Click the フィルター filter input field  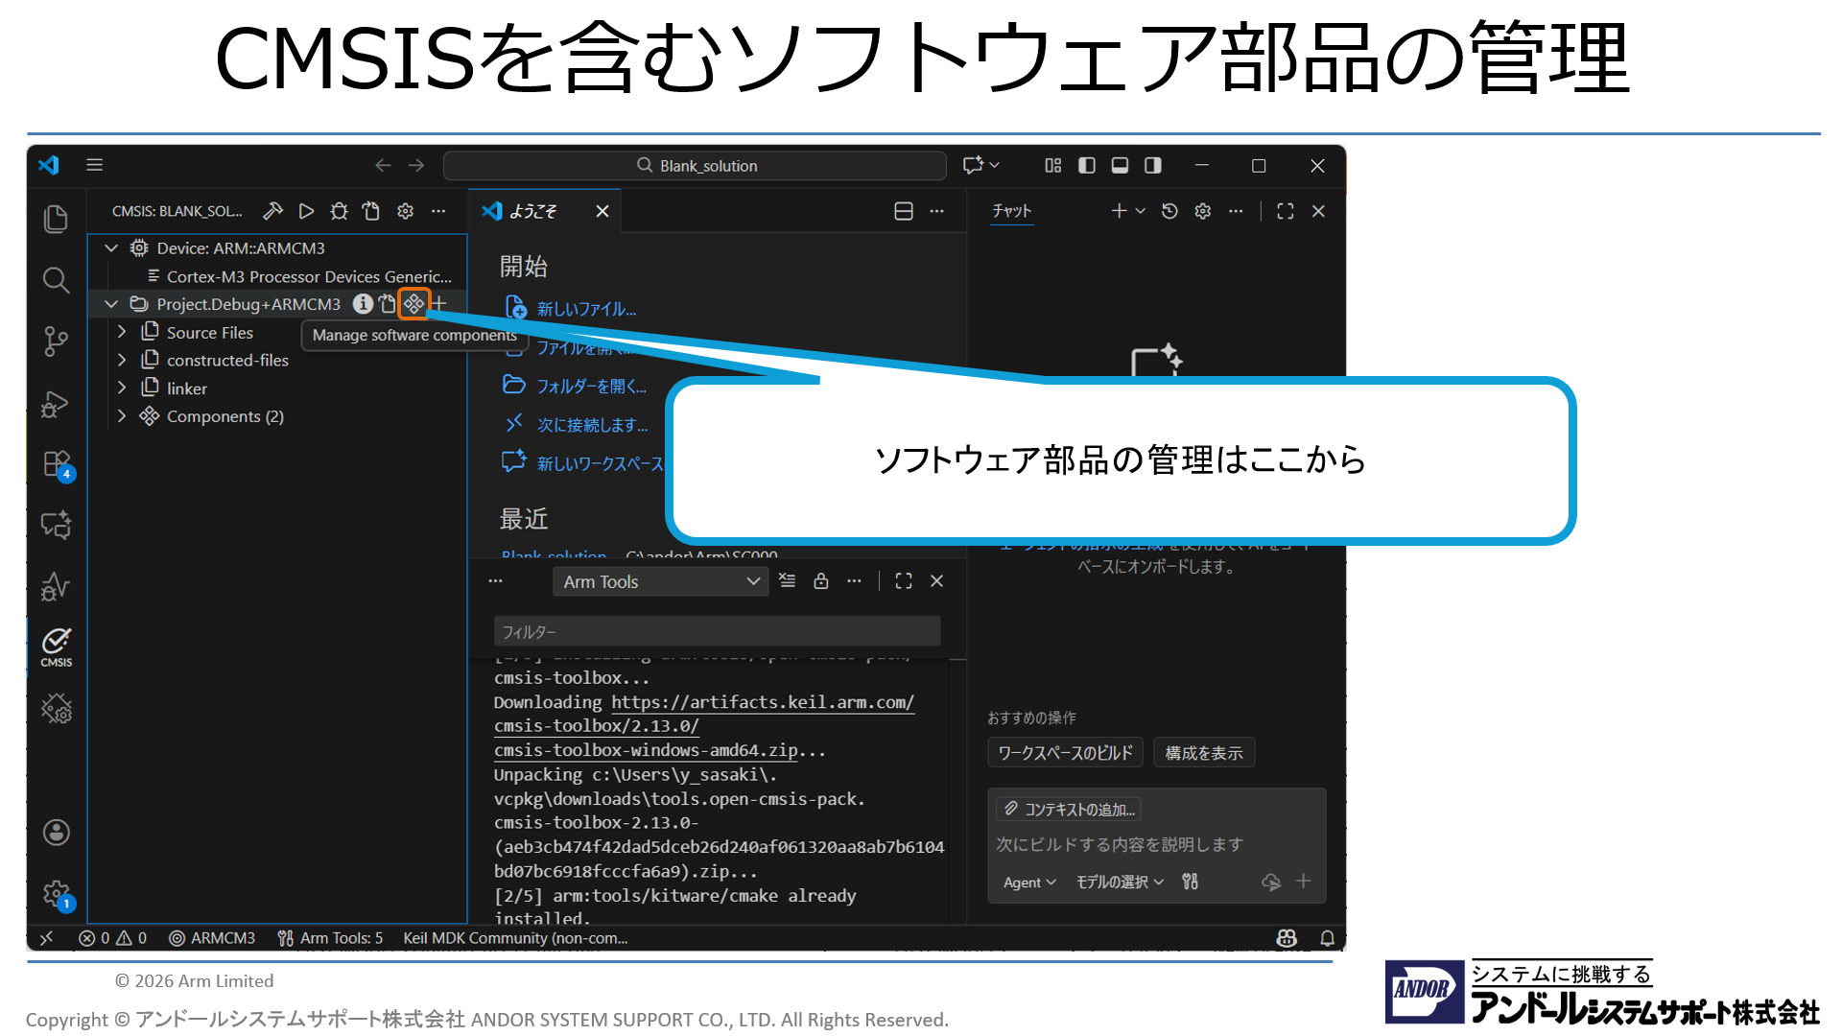coord(717,632)
